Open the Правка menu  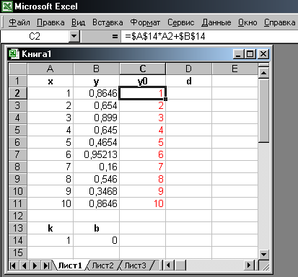pos(51,22)
